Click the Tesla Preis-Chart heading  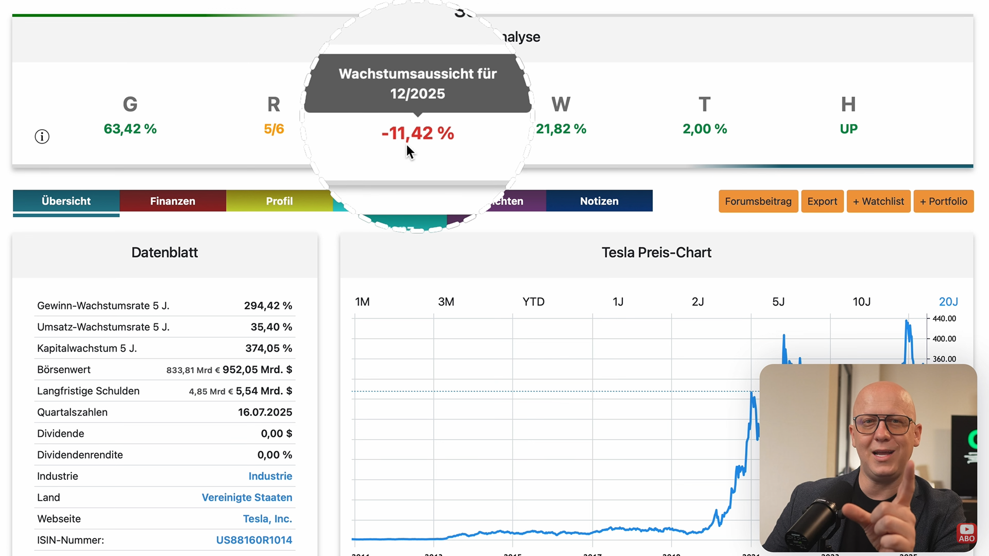pyautogui.click(x=656, y=252)
